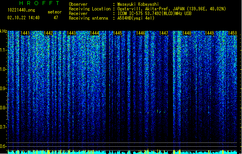Viewport: 242px width, 154px height.
Task: Click the HROFFT title text
Action: pyautogui.click(x=39, y=3)
